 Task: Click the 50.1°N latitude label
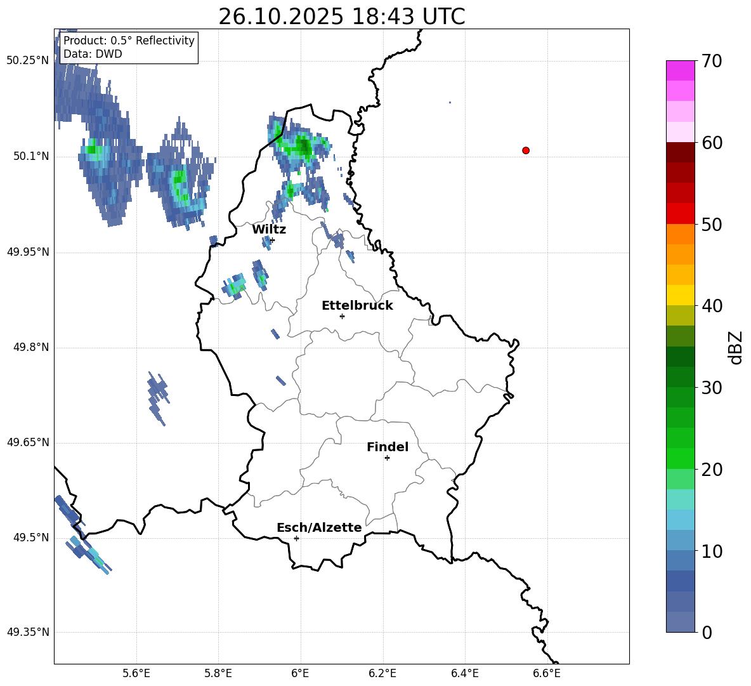[31, 156]
